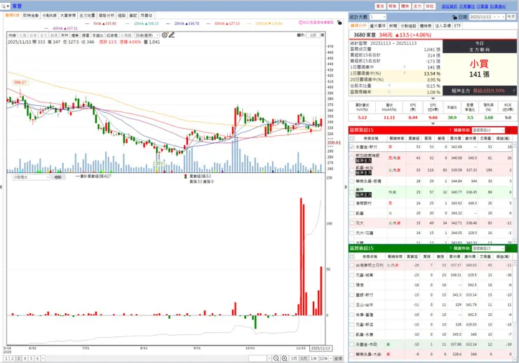Zoom out the chart with minus magnifier
519x363 pixels.
[x=276, y=358]
